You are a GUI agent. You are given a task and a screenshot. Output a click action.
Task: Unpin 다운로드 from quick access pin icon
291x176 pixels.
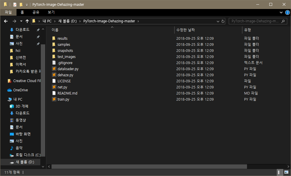click(x=38, y=30)
